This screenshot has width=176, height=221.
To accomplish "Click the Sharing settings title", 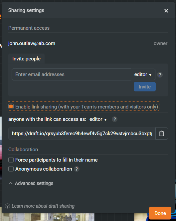I will 26,10.
